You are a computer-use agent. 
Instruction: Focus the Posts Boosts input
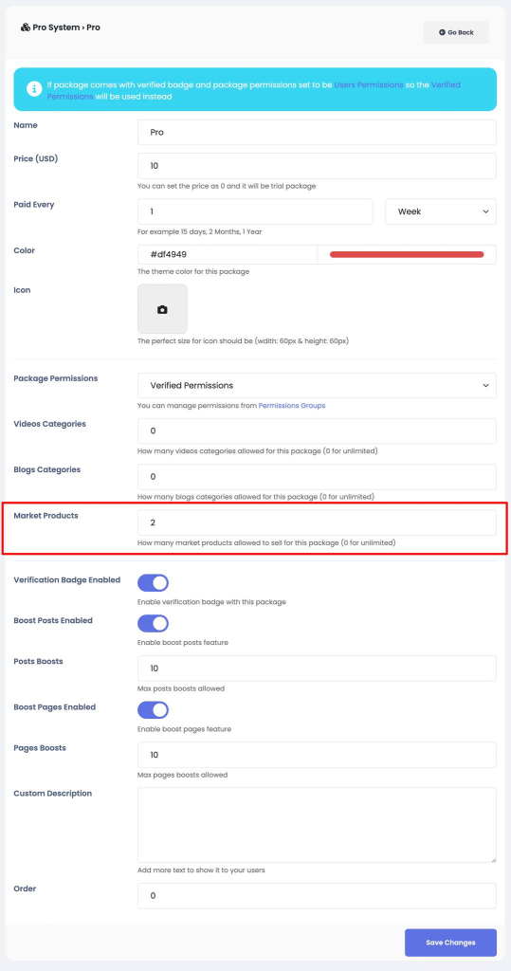coord(318,669)
